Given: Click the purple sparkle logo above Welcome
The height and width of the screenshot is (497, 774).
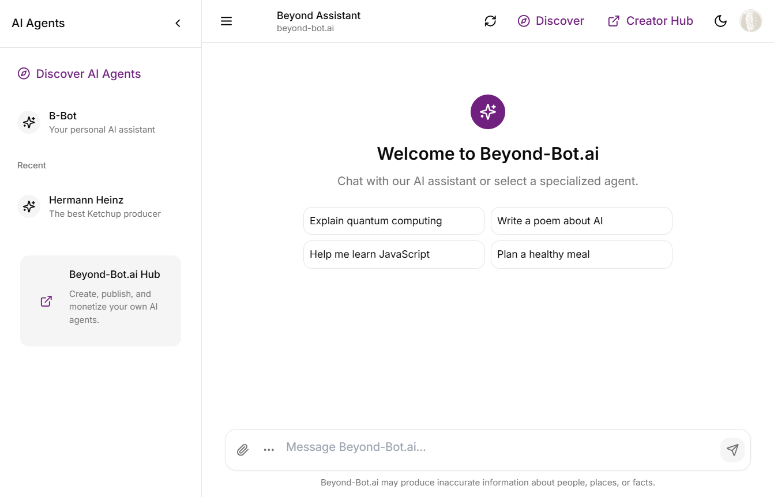Looking at the screenshot, I should coord(488,112).
